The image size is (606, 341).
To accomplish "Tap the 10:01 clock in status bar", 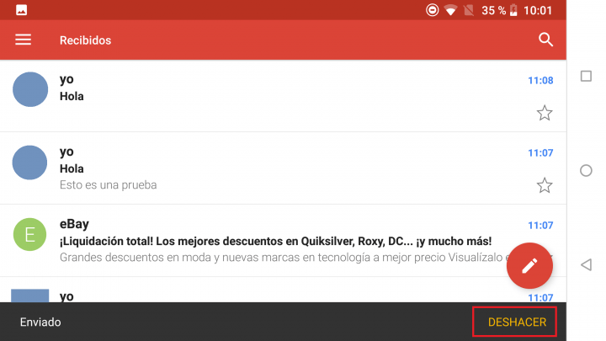I will [538, 10].
